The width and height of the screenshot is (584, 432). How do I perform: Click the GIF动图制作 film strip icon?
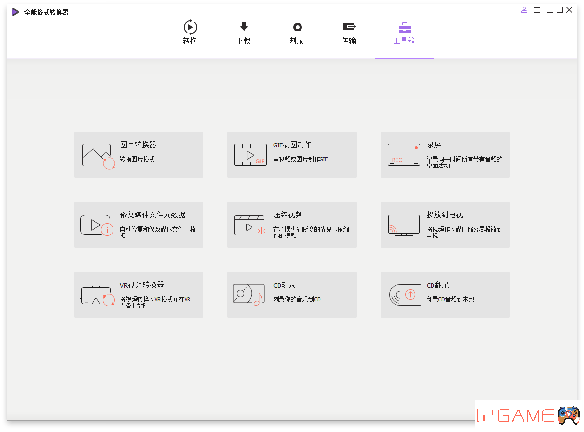251,155
